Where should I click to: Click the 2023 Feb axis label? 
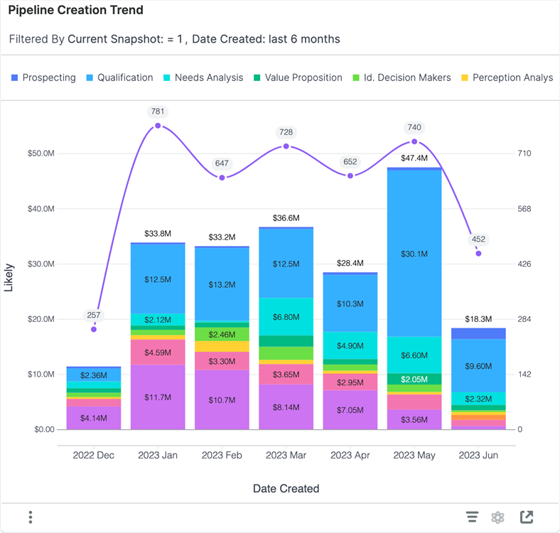coord(222,455)
